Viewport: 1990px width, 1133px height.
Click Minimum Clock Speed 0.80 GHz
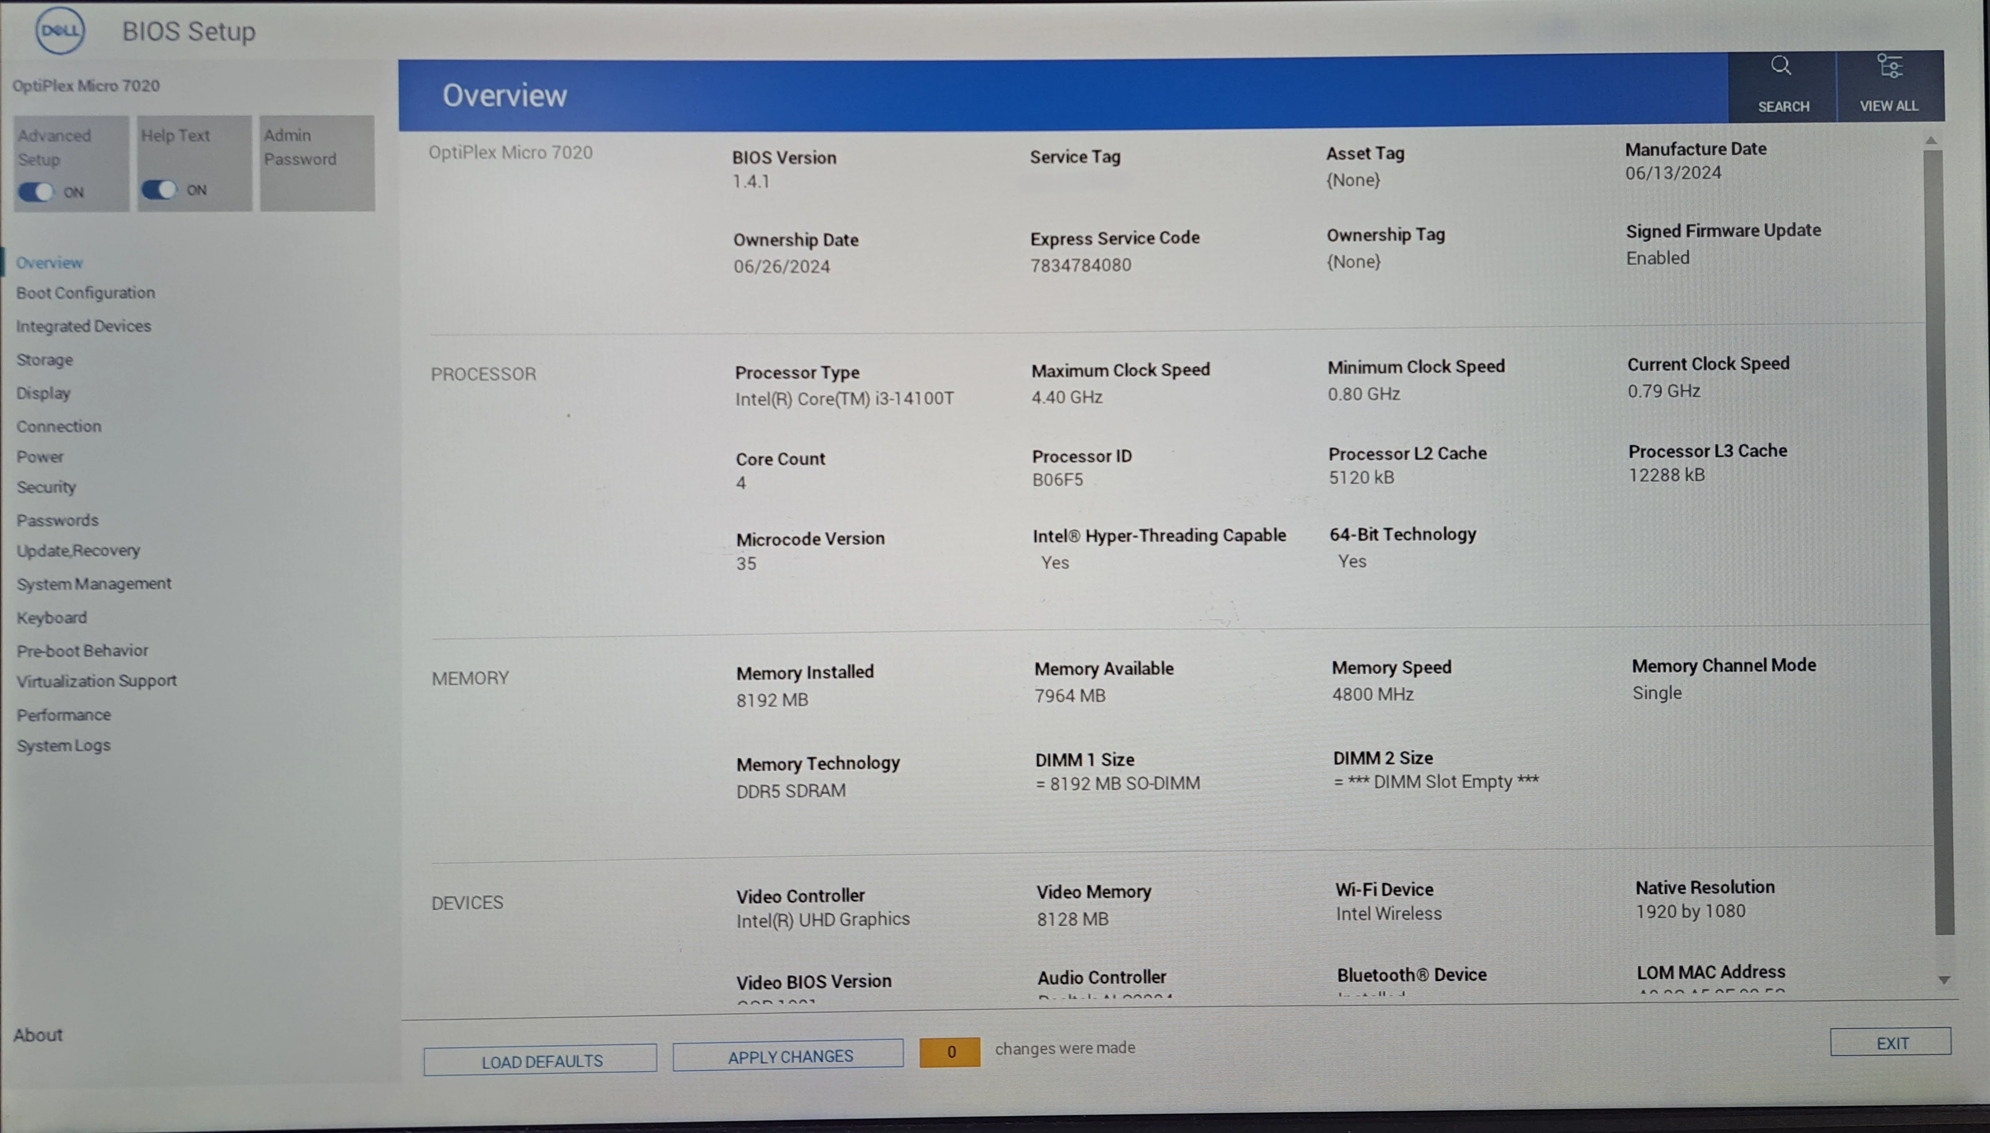pyautogui.click(x=1364, y=394)
